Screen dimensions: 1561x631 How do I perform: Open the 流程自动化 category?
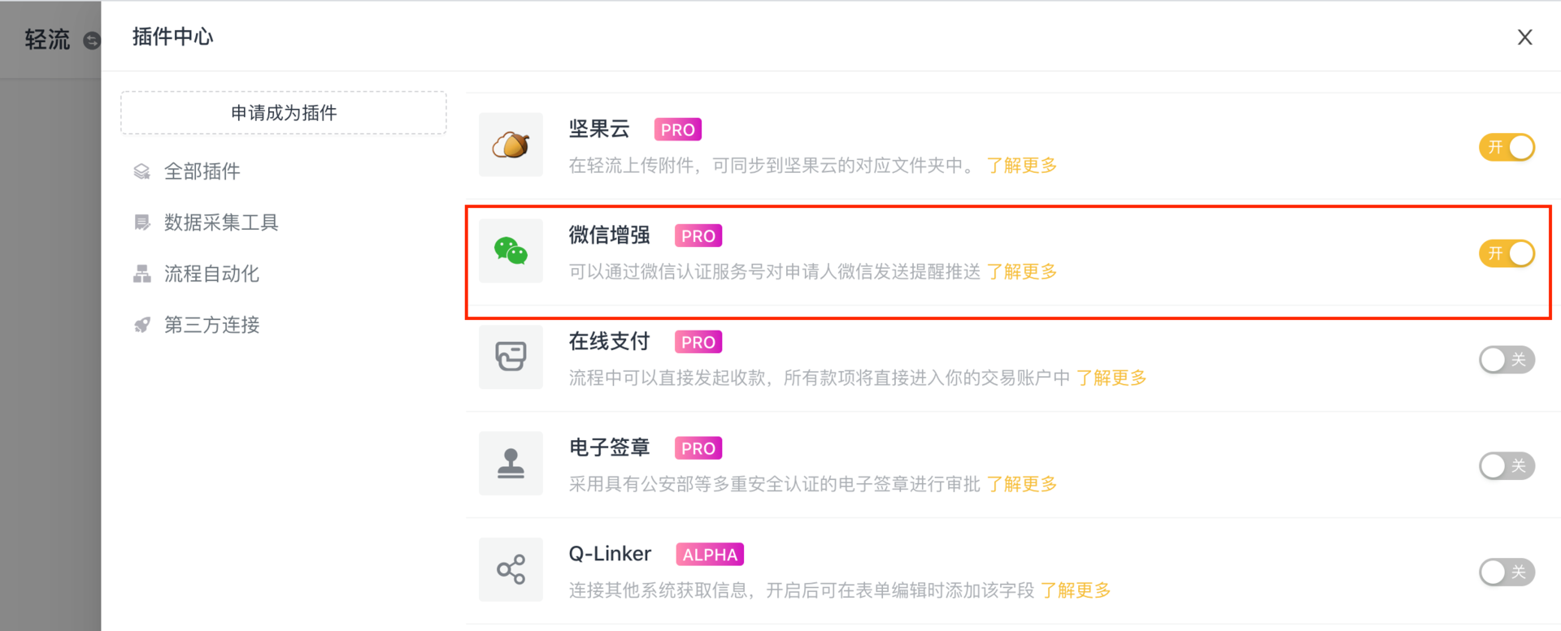pyautogui.click(x=211, y=274)
